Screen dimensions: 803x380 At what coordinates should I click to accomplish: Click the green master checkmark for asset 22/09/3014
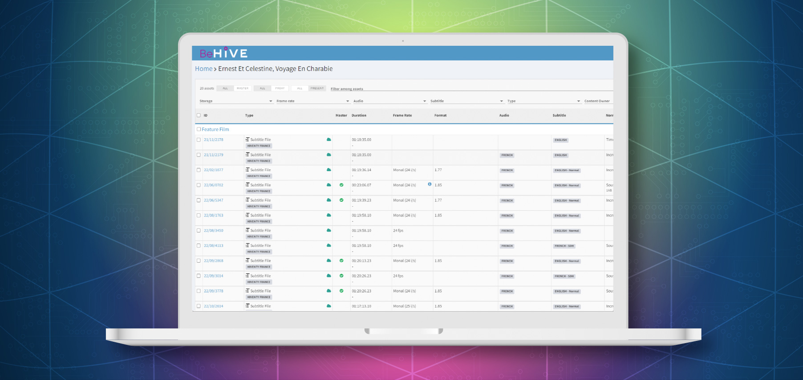341,276
